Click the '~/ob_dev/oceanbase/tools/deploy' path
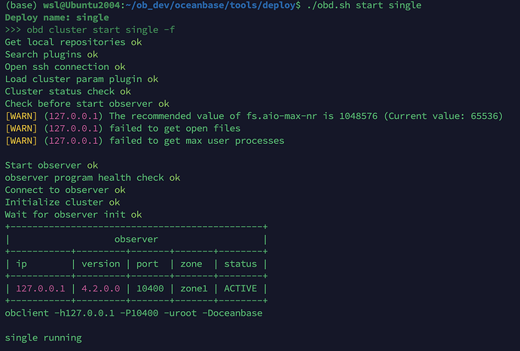This screenshot has width=520, height=351. pyautogui.click(x=210, y=5)
